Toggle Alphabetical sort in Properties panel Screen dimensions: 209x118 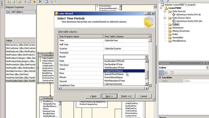click(166, 73)
